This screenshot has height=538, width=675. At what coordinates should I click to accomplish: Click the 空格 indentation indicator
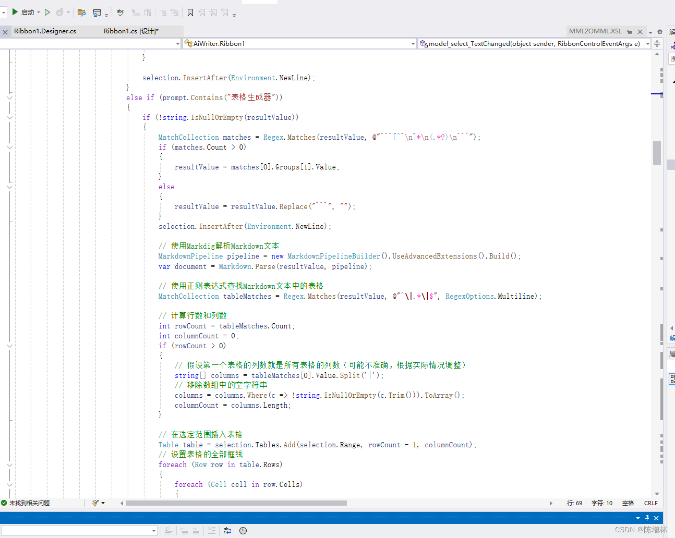[628, 503]
